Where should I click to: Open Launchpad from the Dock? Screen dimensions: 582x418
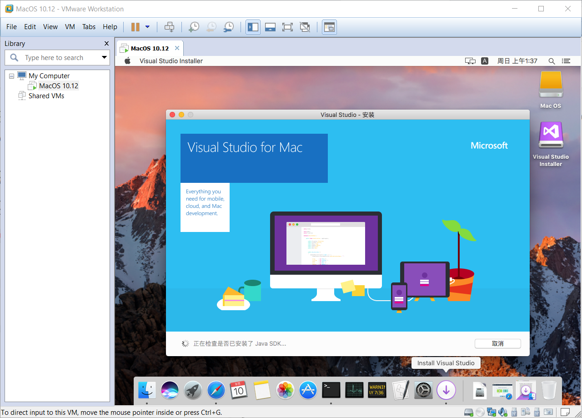(x=193, y=390)
